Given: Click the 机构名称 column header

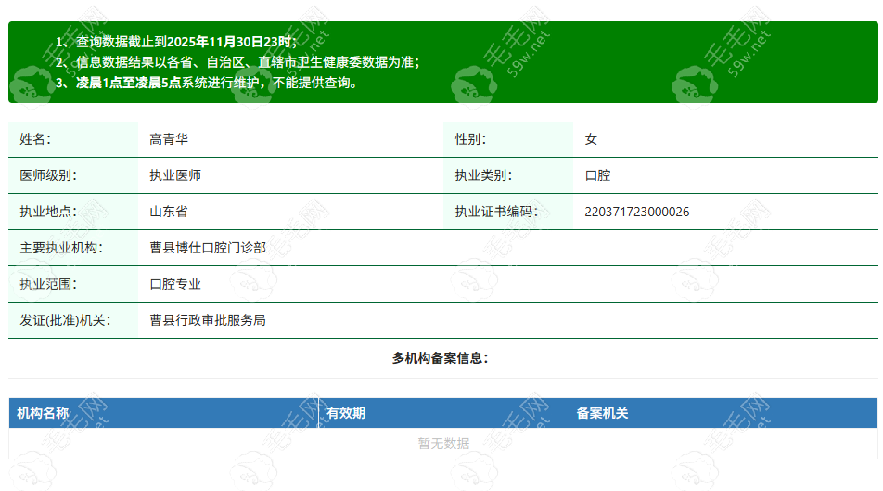Looking at the screenshot, I should [163, 413].
